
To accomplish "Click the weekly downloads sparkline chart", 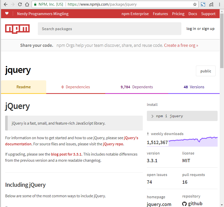I will point(193,141).
